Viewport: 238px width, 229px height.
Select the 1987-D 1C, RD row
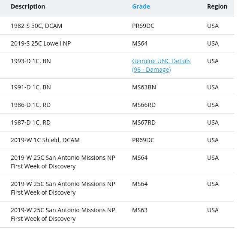coord(117,122)
